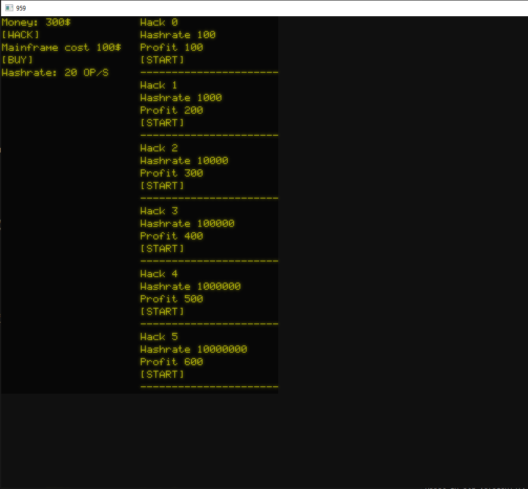Click the 'Hack 1' title
Screen dimensions: 528x489
(x=159, y=85)
